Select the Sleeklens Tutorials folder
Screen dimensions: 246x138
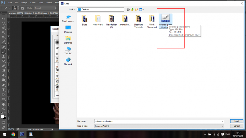(x=139, y=22)
